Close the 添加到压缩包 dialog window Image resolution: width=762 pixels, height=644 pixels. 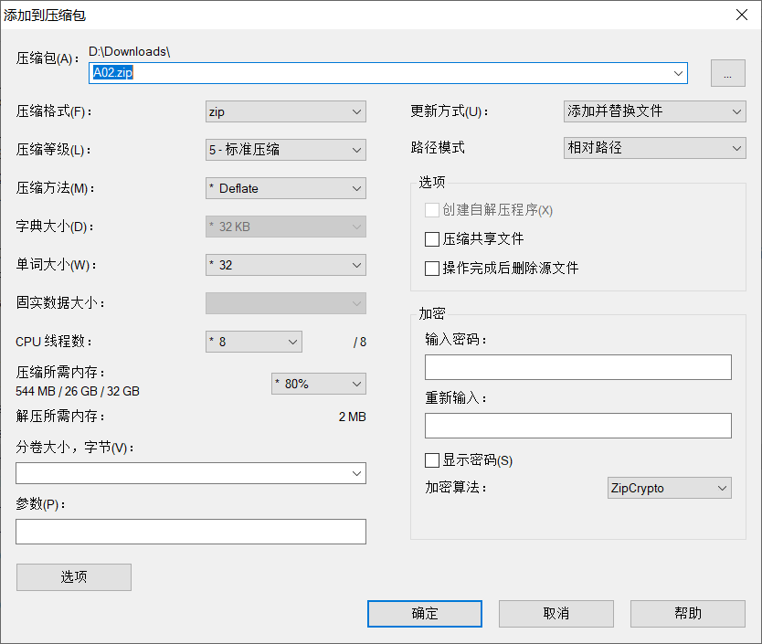741,14
